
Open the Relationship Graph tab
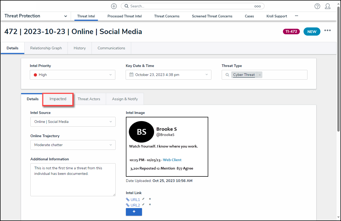point(46,48)
